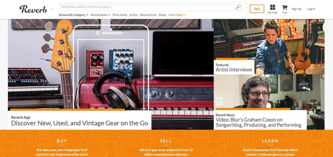
Task: Open the Featured Artist Interviews tile
Action: coord(269,47)
